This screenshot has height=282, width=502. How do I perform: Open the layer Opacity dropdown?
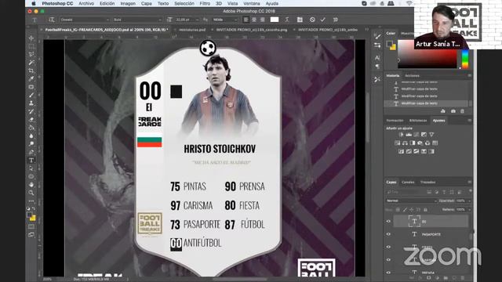[470, 201]
